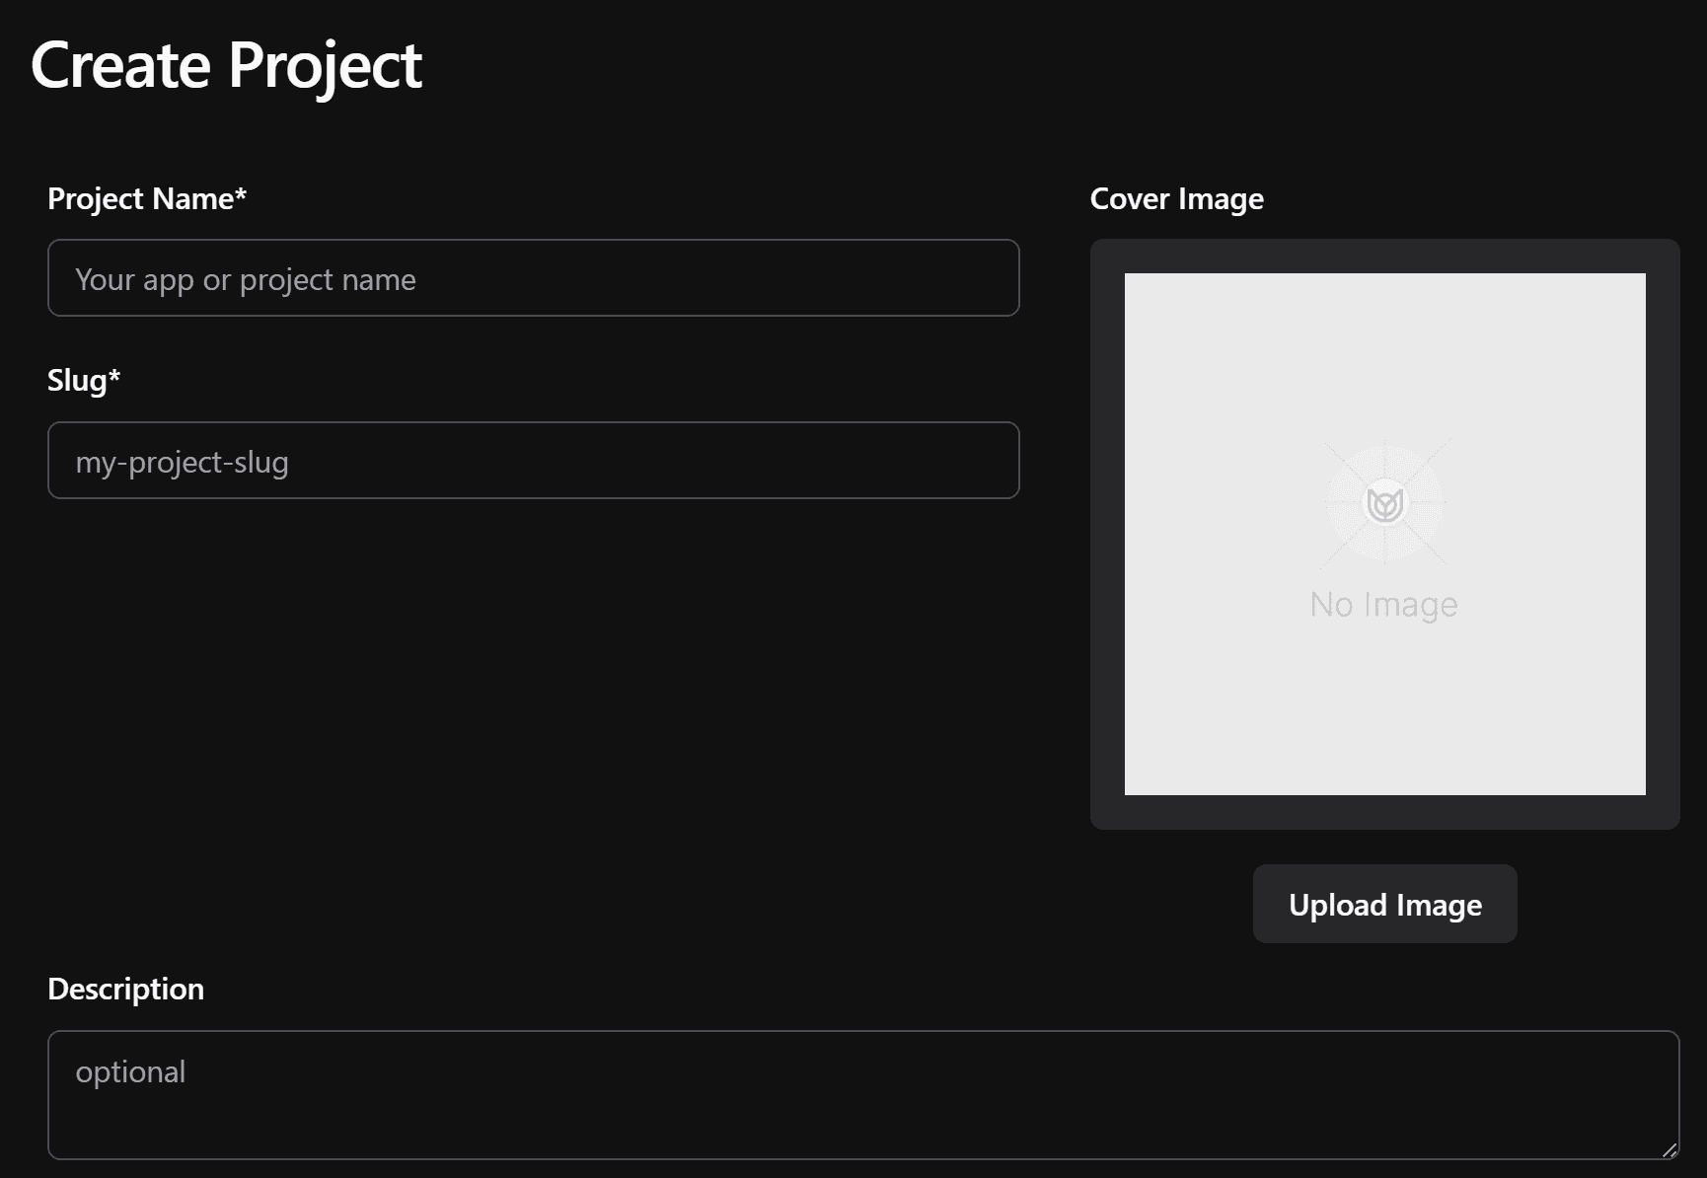Focus the Description text area

(862, 1095)
